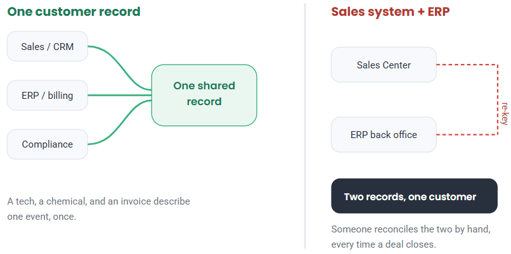This screenshot has width=511, height=254.
Task: Click the text every time a deal closes
Action: click(384, 244)
